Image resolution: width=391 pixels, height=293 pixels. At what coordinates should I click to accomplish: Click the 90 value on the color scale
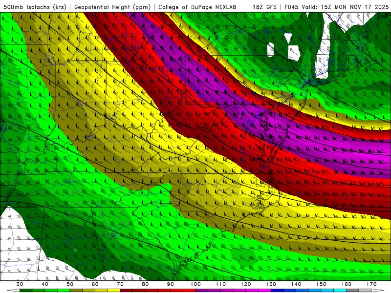[171, 284]
